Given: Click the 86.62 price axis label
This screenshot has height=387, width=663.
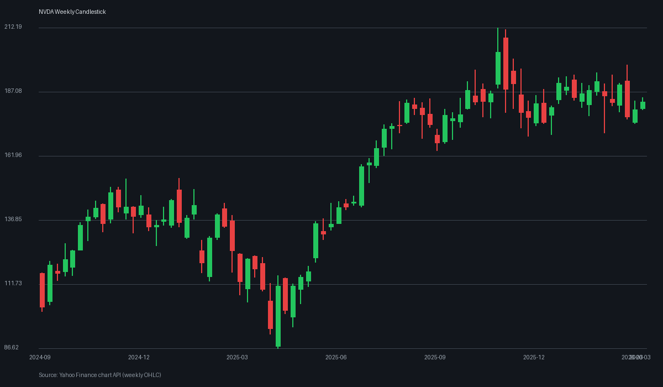Looking at the screenshot, I should (12, 348).
